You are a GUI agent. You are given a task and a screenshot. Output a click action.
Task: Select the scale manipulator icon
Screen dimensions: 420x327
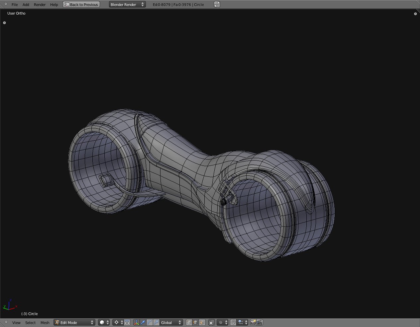pyautogui.click(x=156, y=322)
